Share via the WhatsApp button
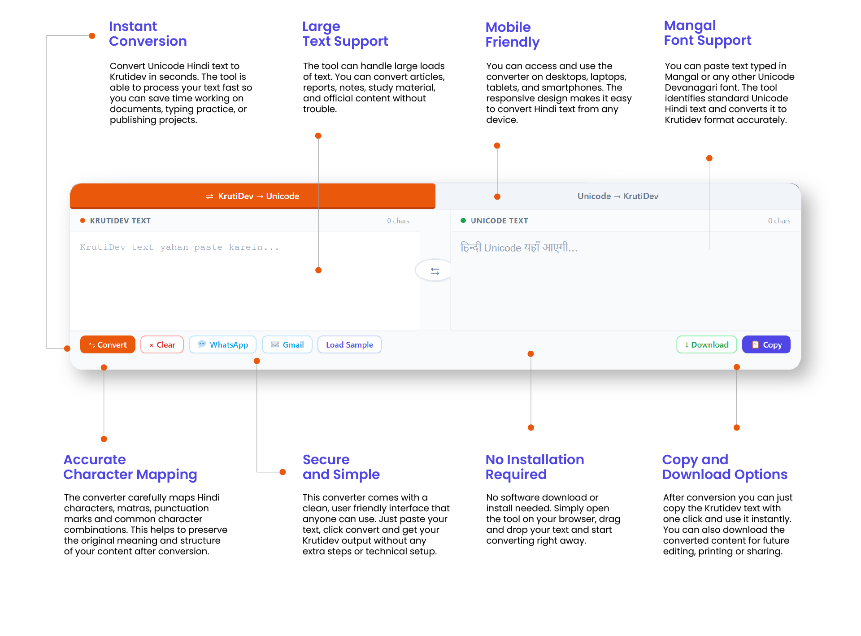The height and width of the screenshot is (636, 861). pyautogui.click(x=223, y=344)
